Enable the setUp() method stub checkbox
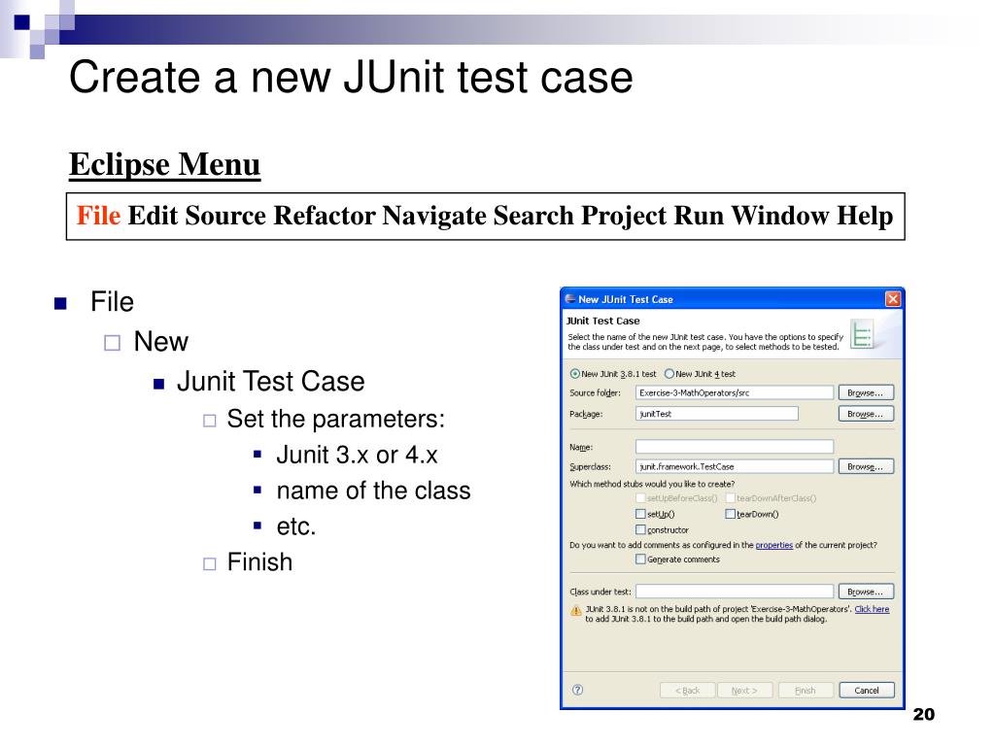This screenshot has width=995, height=746. coord(640,514)
